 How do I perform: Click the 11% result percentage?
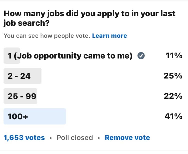point(174,56)
